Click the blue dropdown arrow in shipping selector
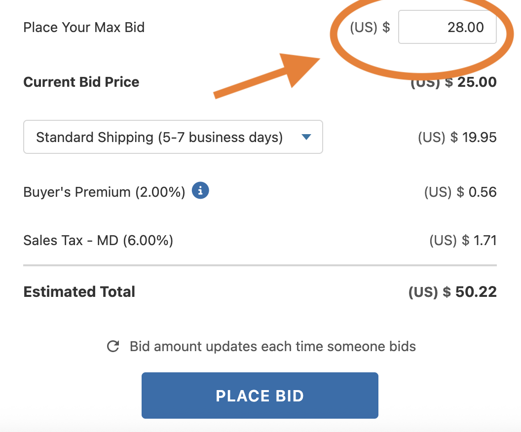The width and height of the screenshot is (521, 432). click(306, 137)
